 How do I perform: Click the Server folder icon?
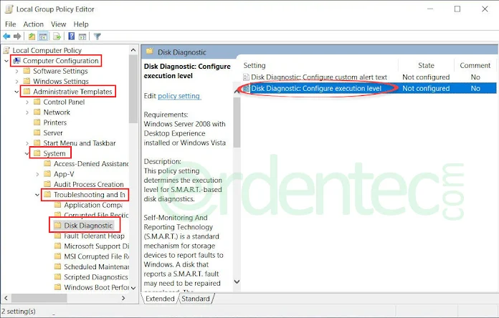(37, 132)
